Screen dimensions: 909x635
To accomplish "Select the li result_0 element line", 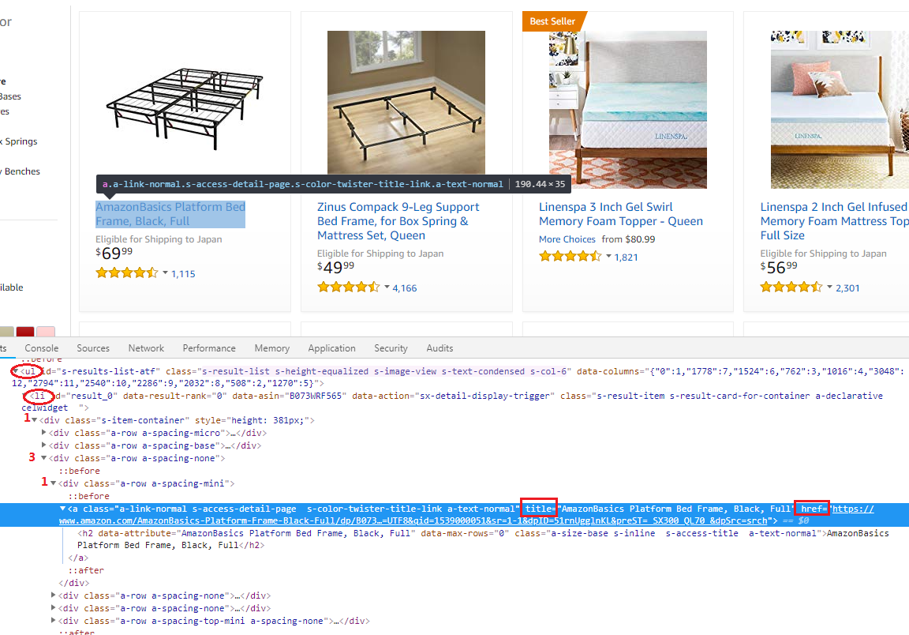I will click(x=452, y=402).
